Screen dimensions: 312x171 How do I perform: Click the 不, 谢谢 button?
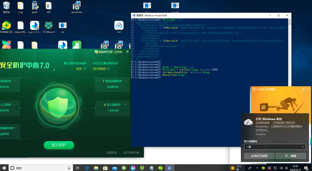pos(291,156)
